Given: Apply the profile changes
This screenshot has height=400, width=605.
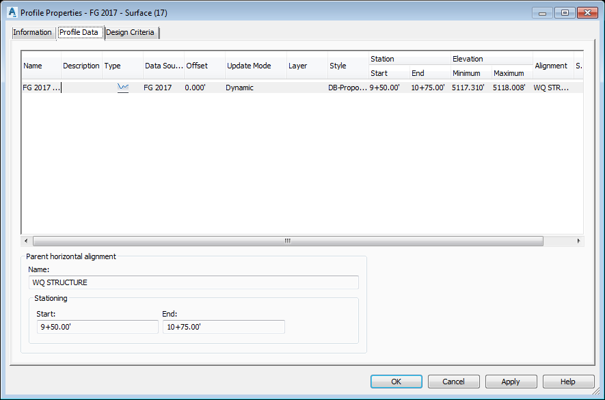Looking at the screenshot, I should (x=511, y=382).
